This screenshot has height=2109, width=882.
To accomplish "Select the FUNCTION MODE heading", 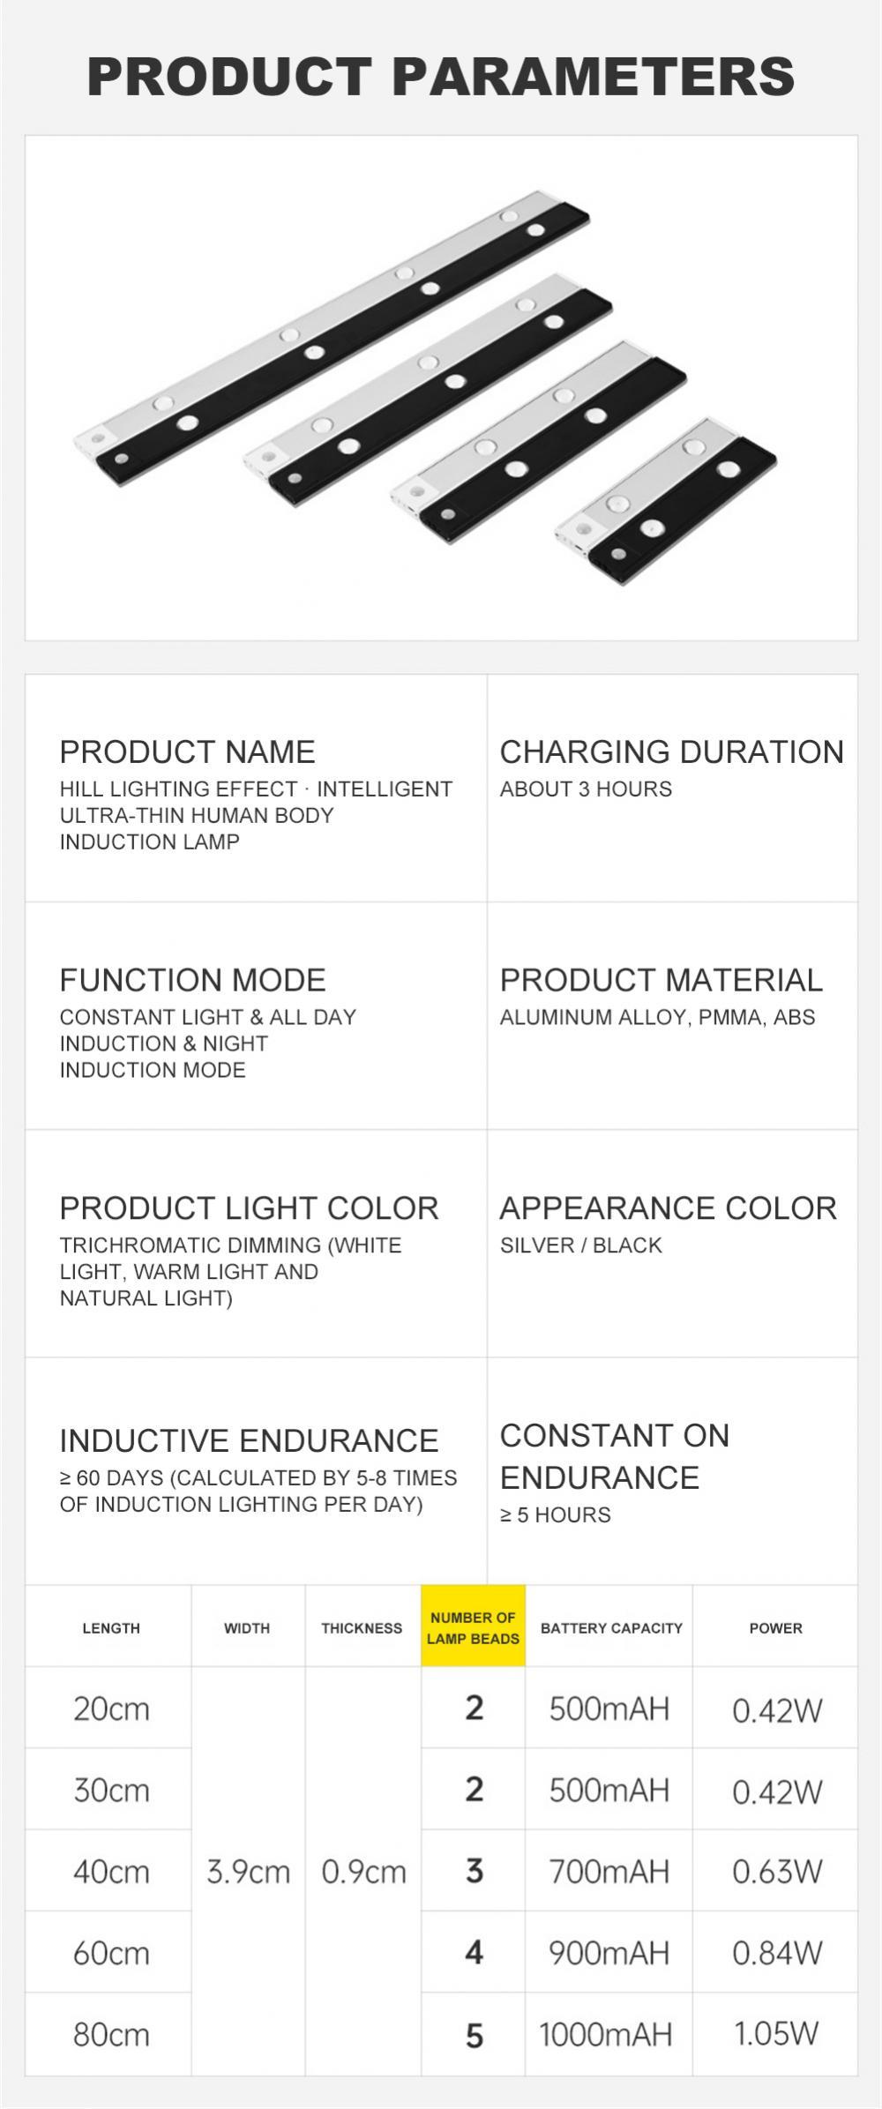I will click(192, 980).
